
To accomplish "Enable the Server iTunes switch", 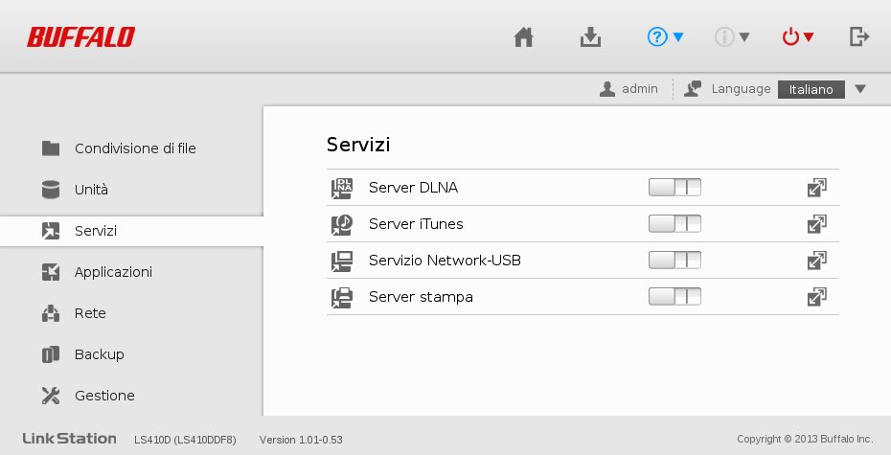I will point(674,224).
